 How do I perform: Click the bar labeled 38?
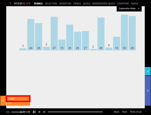tap(39, 37)
